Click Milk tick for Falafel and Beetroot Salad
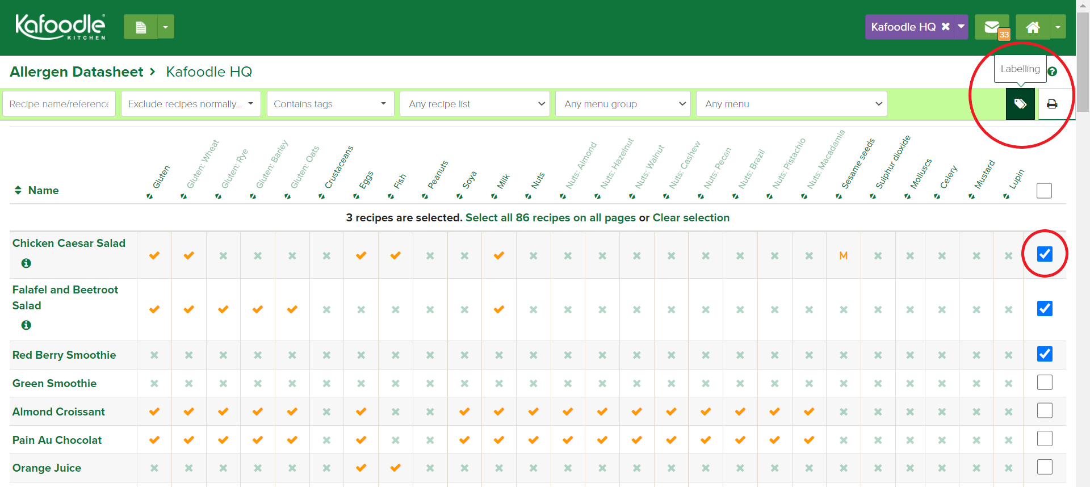This screenshot has width=1090, height=487. coord(499,309)
